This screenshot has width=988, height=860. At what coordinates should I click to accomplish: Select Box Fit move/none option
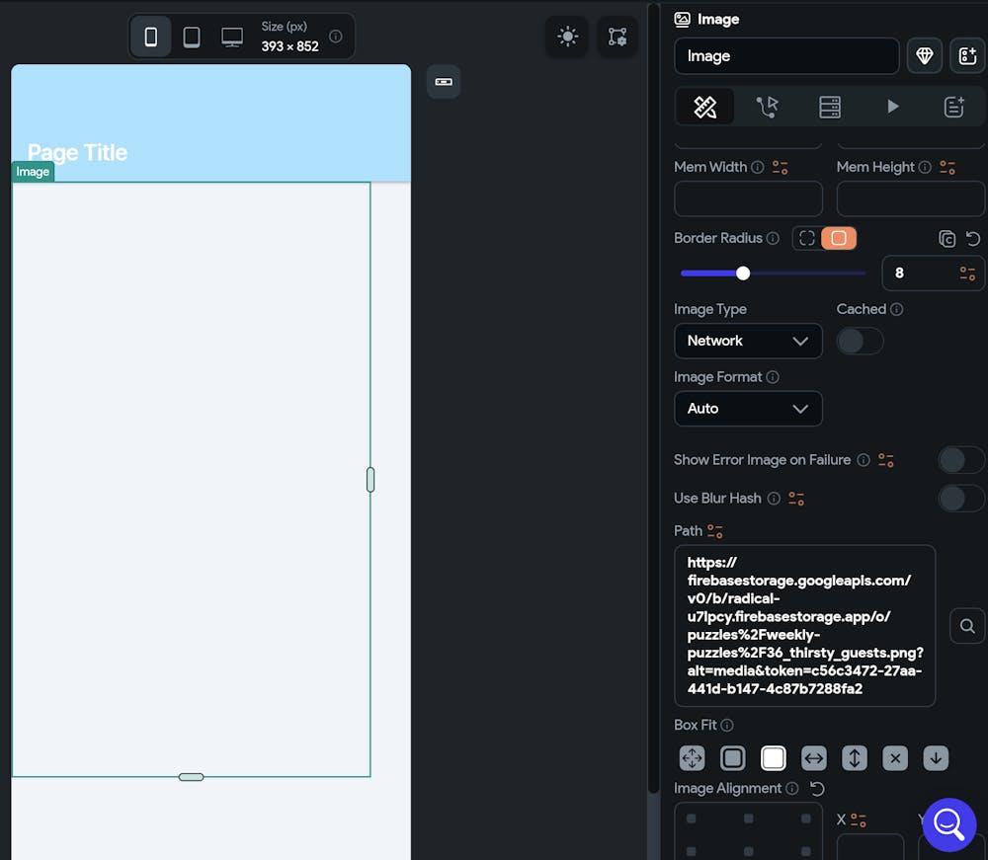(692, 758)
